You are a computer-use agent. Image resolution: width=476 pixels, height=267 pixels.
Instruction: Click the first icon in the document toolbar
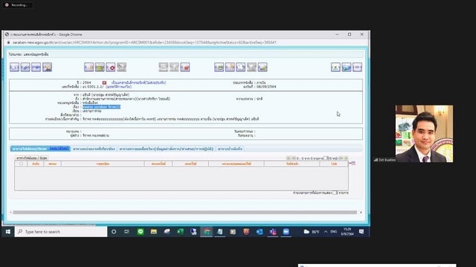tap(14, 67)
